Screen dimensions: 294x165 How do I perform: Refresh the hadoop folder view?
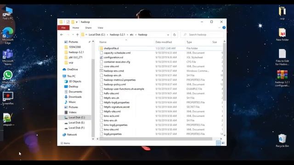click(x=175, y=35)
